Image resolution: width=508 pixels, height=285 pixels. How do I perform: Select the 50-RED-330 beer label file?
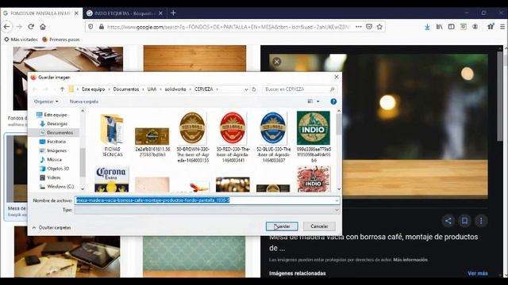click(233, 137)
